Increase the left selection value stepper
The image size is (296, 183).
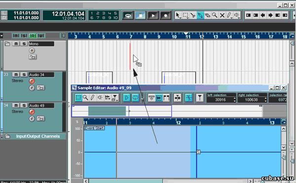pos(234,98)
